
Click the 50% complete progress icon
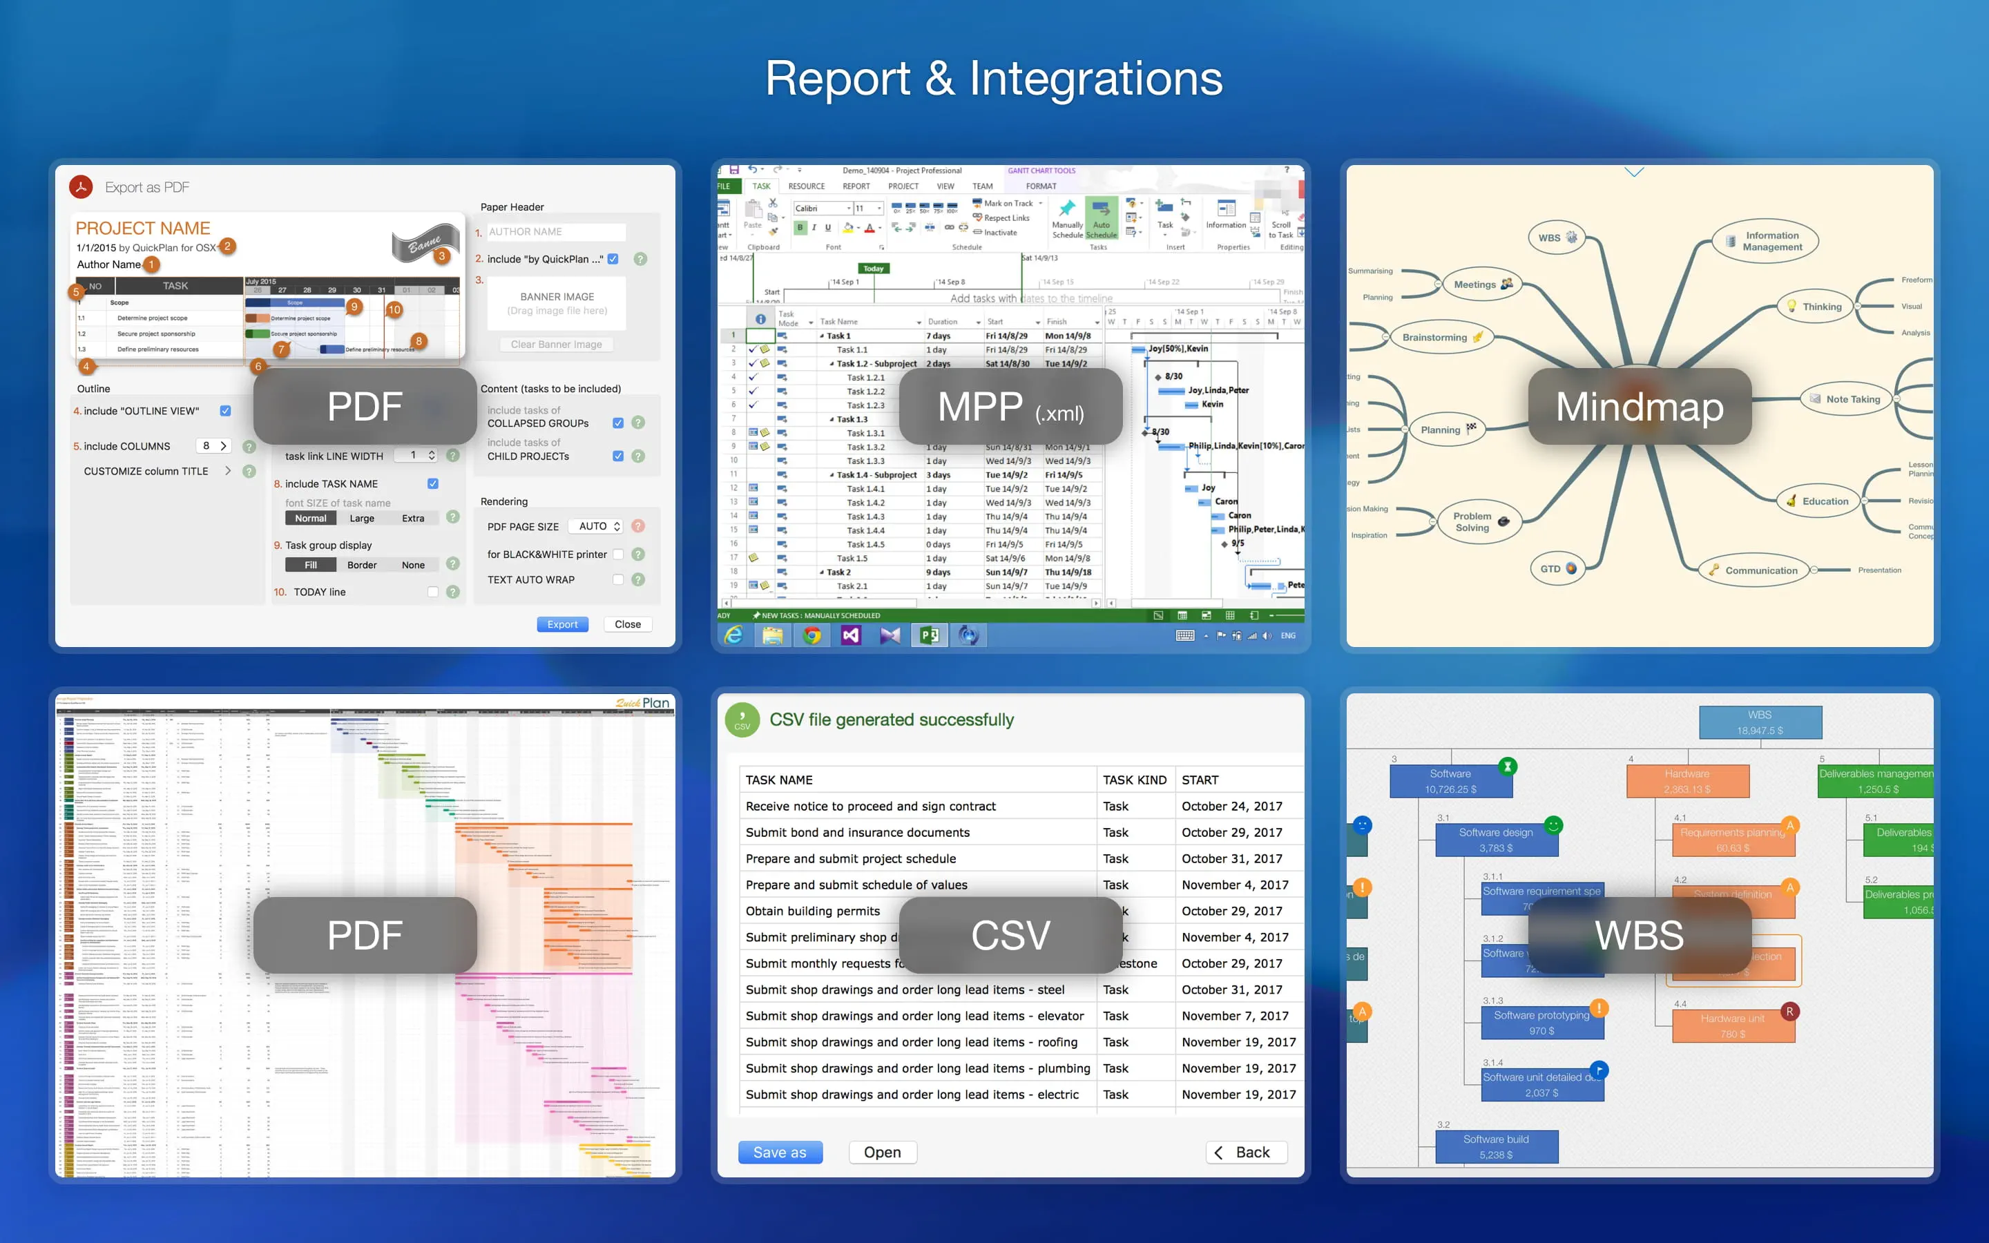(x=925, y=206)
